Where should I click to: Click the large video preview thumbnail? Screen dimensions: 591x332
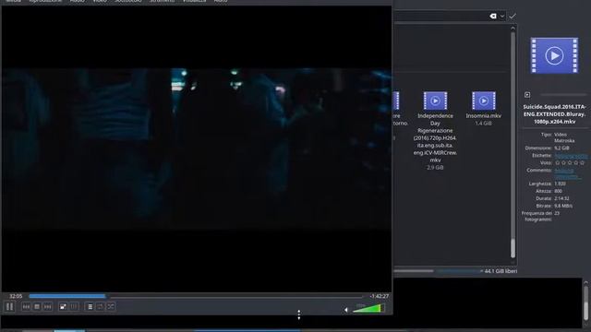point(554,55)
